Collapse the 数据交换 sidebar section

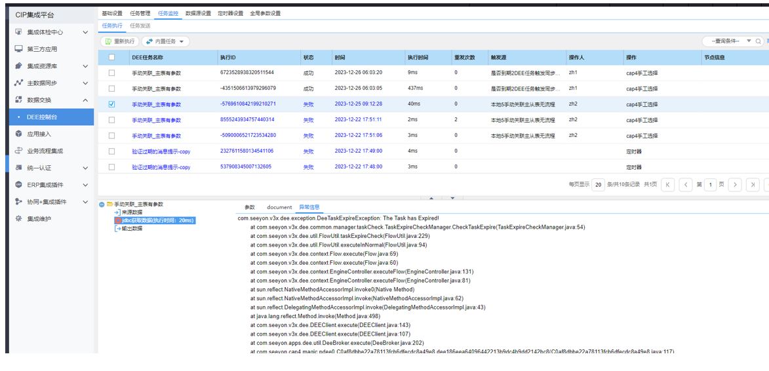(x=85, y=100)
